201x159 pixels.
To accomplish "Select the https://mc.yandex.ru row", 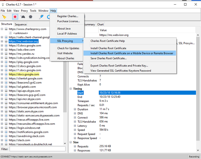I will point(21,54).
